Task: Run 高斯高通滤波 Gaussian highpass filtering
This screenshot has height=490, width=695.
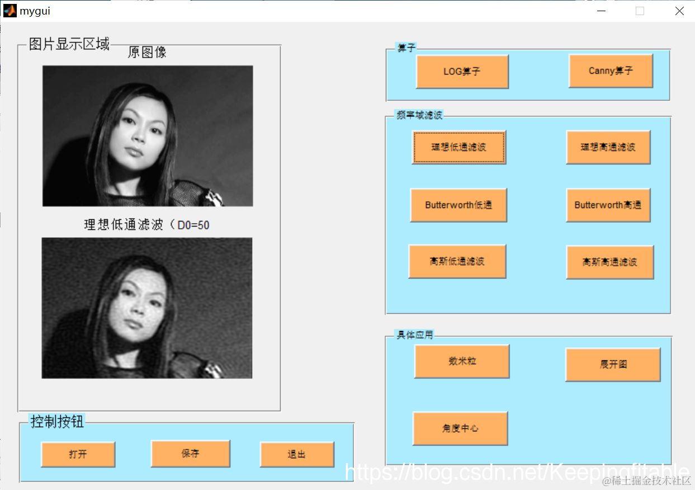Action: point(609,261)
